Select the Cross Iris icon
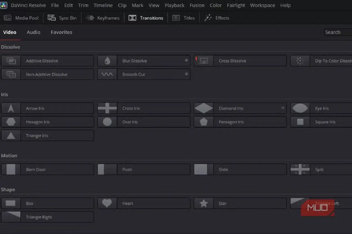 pos(107,108)
